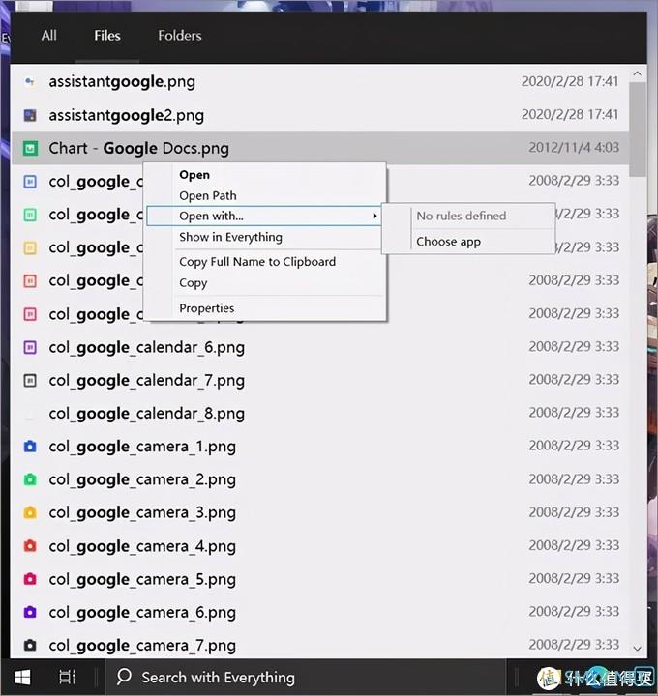Screen dimensions: 658x696
Task: Click the assistantgoogle.png file icon
Action: [30, 81]
